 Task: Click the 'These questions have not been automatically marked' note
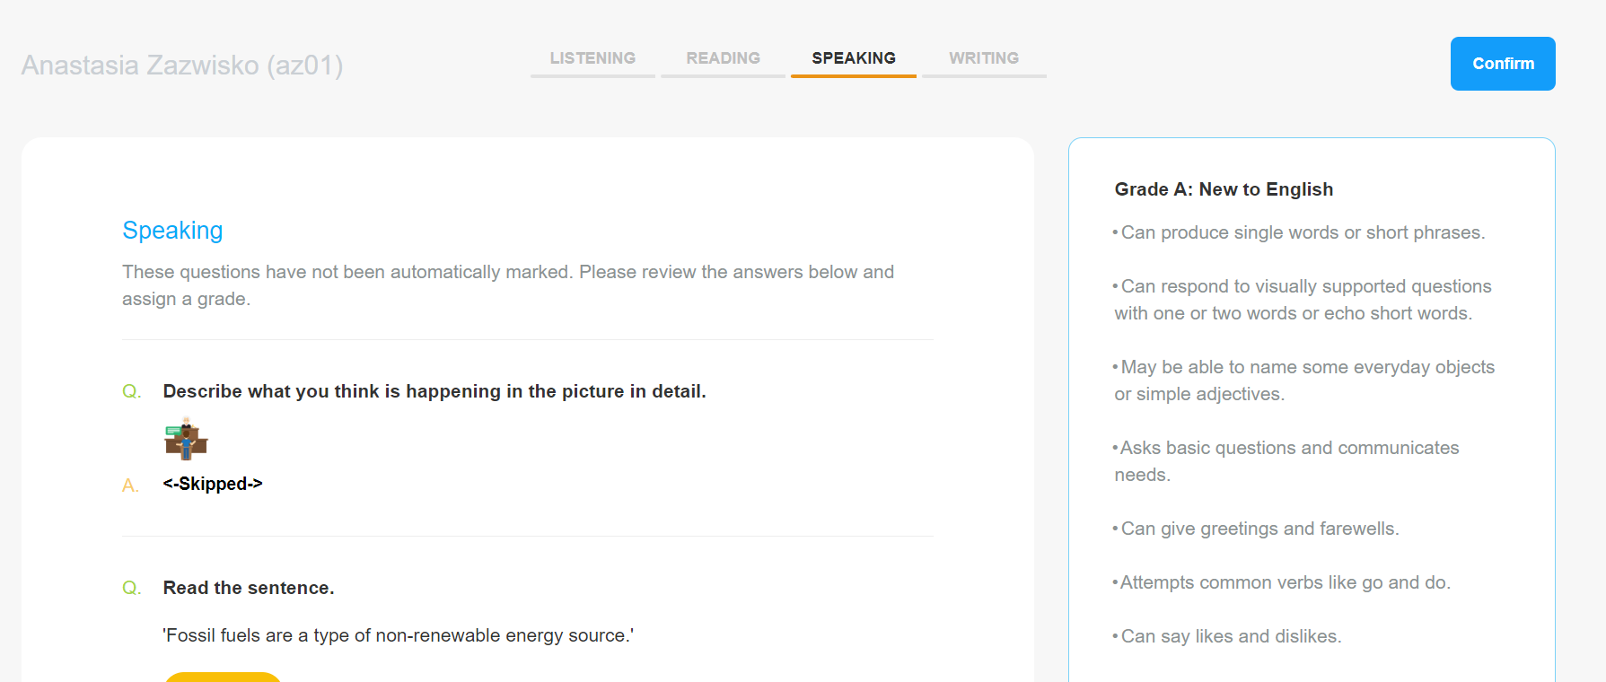[x=508, y=285]
